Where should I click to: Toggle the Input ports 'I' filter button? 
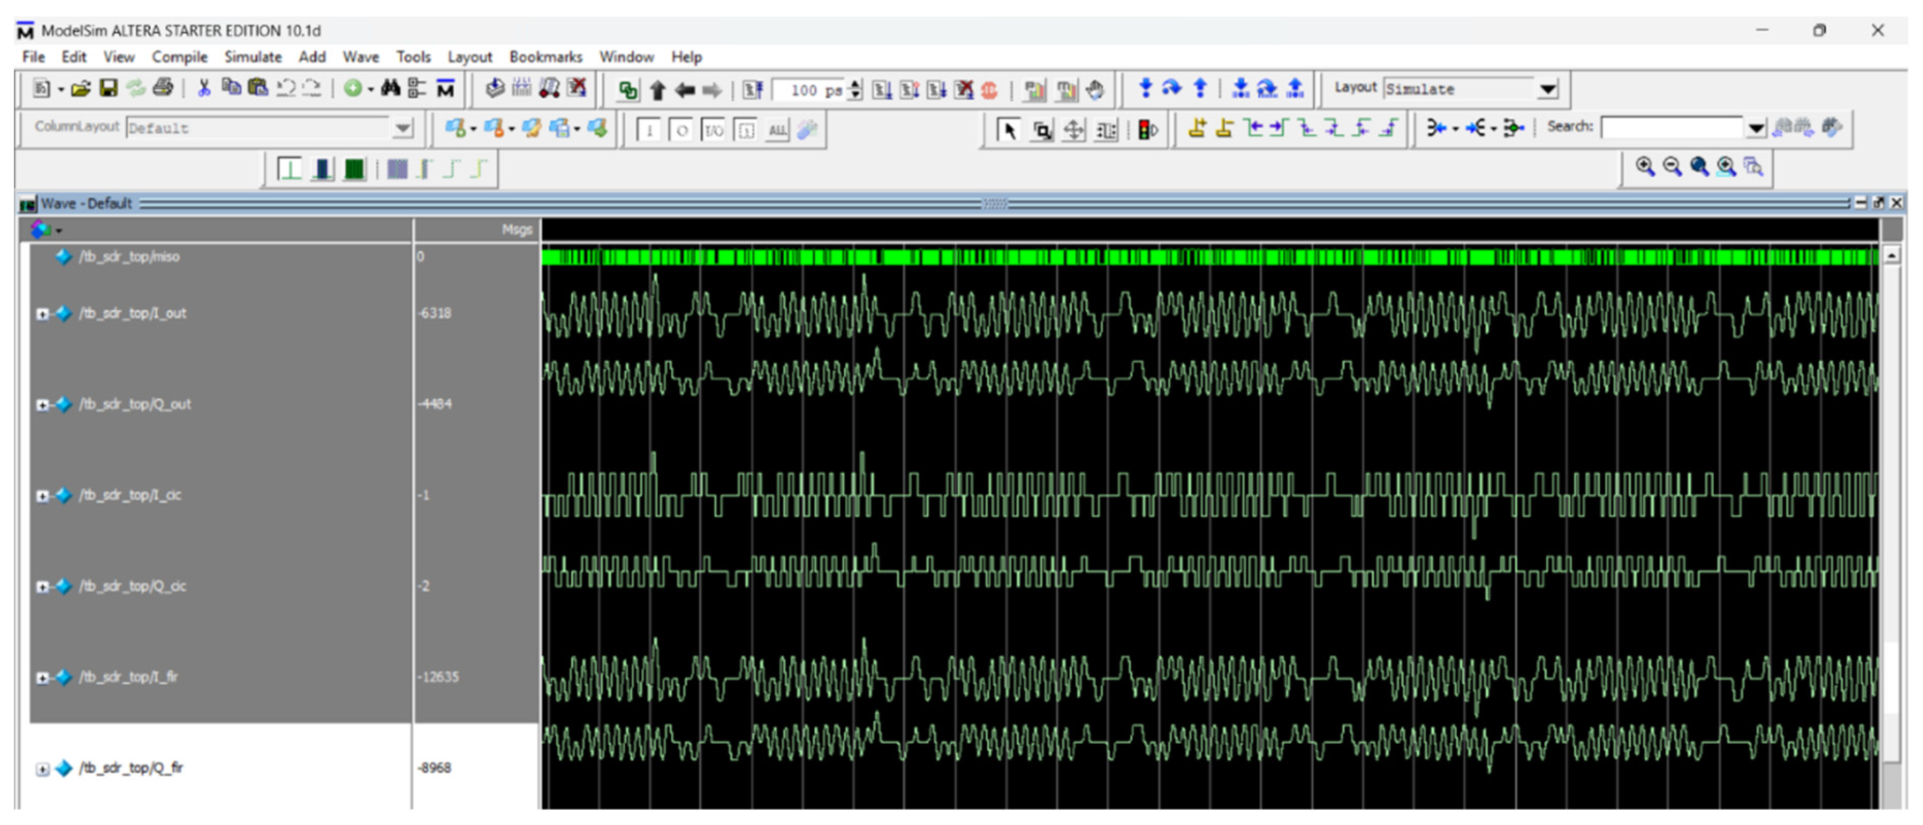coord(649,130)
